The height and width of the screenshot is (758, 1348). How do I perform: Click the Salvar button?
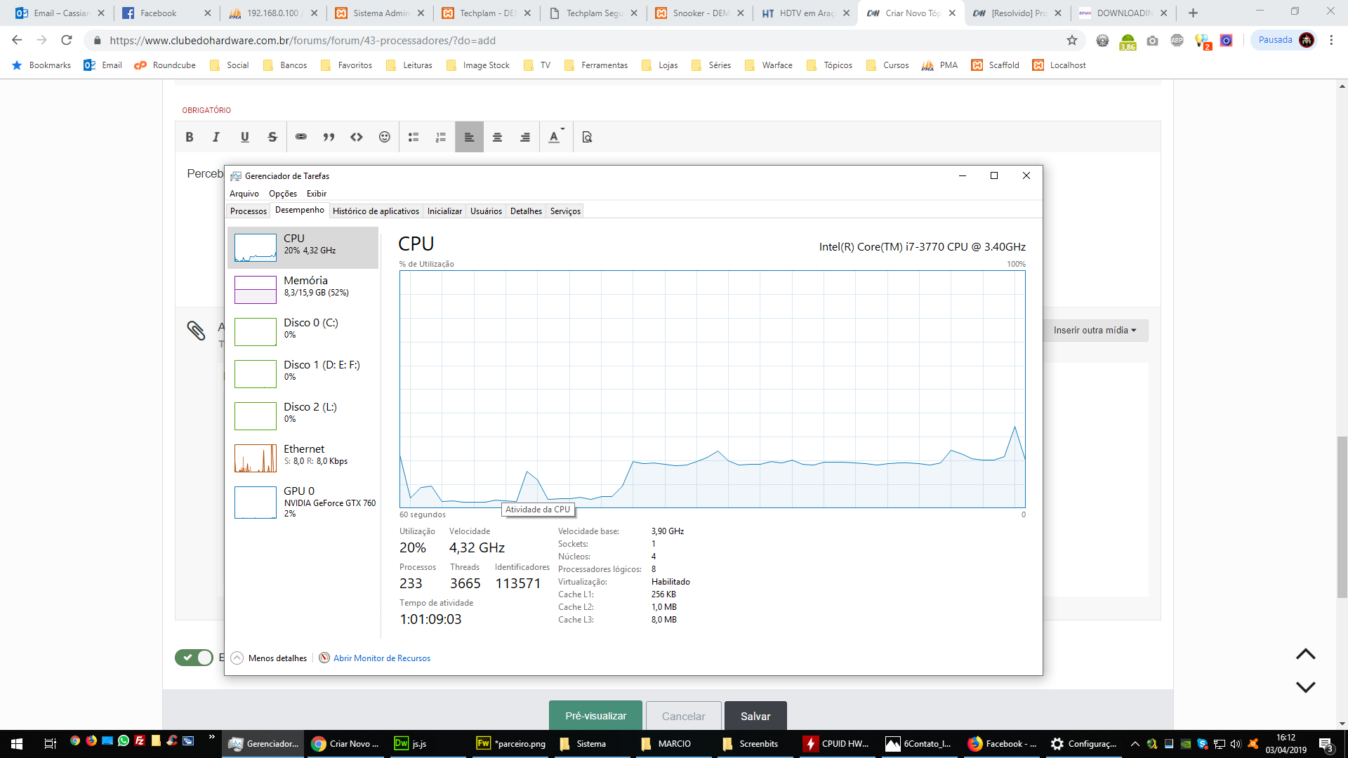pyautogui.click(x=755, y=716)
